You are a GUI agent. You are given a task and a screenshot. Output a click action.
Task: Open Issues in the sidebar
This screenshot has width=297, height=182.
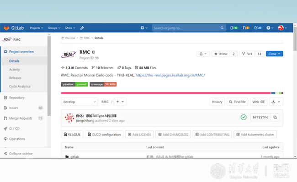(14, 108)
